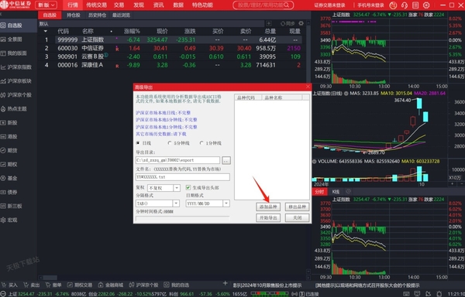
Task: Click the 关闭 button in the dialog
Action: click(x=297, y=217)
